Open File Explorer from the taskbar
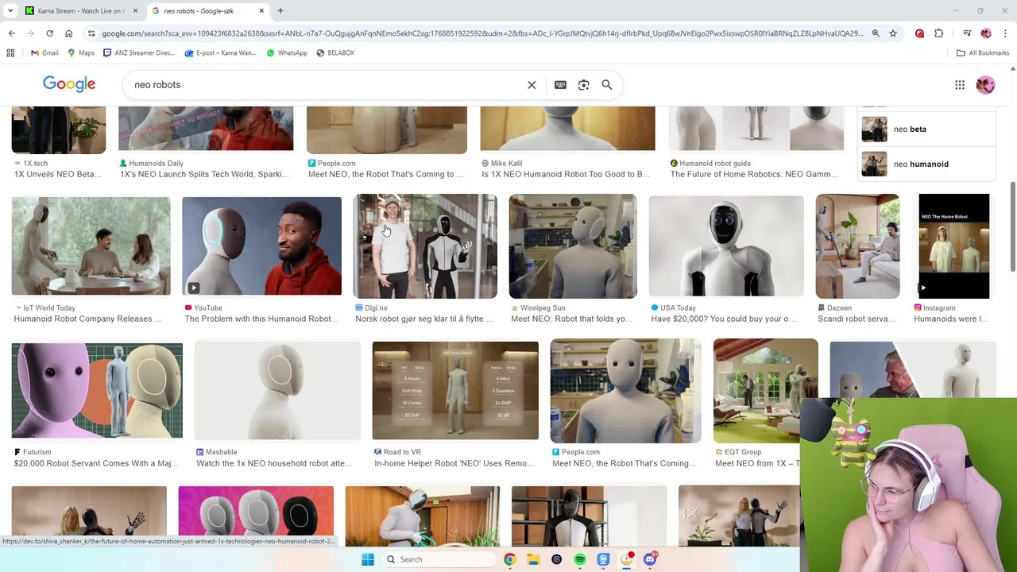Image resolution: width=1017 pixels, height=572 pixels. point(533,559)
